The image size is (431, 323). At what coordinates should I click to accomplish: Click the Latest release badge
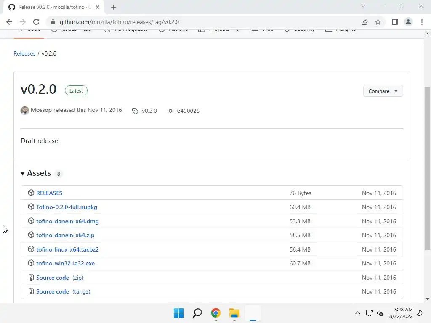click(76, 91)
